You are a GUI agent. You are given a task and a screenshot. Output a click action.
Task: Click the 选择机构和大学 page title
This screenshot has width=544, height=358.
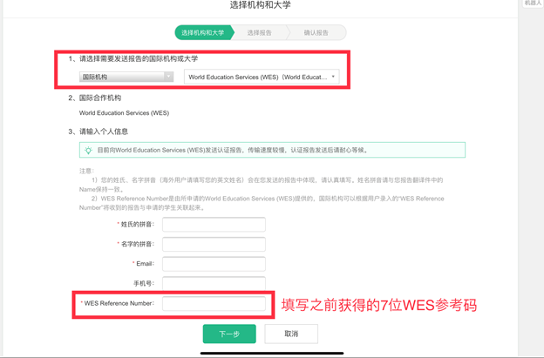pyautogui.click(x=260, y=5)
